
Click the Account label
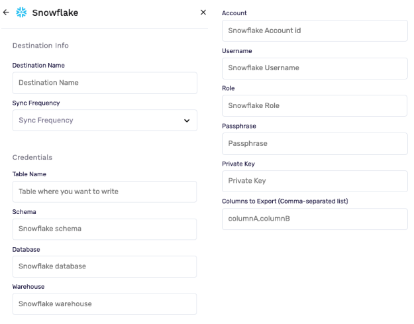click(234, 13)
